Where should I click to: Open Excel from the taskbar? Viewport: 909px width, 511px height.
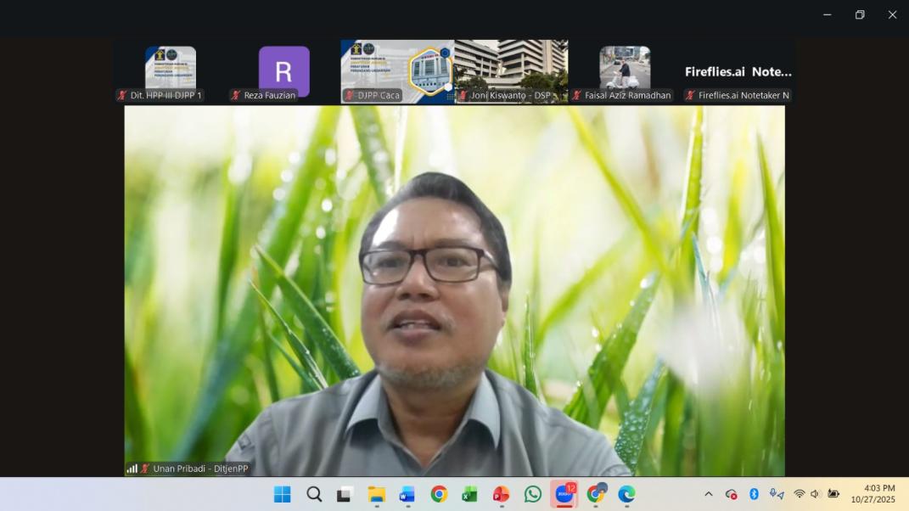[x=469, y=494]
